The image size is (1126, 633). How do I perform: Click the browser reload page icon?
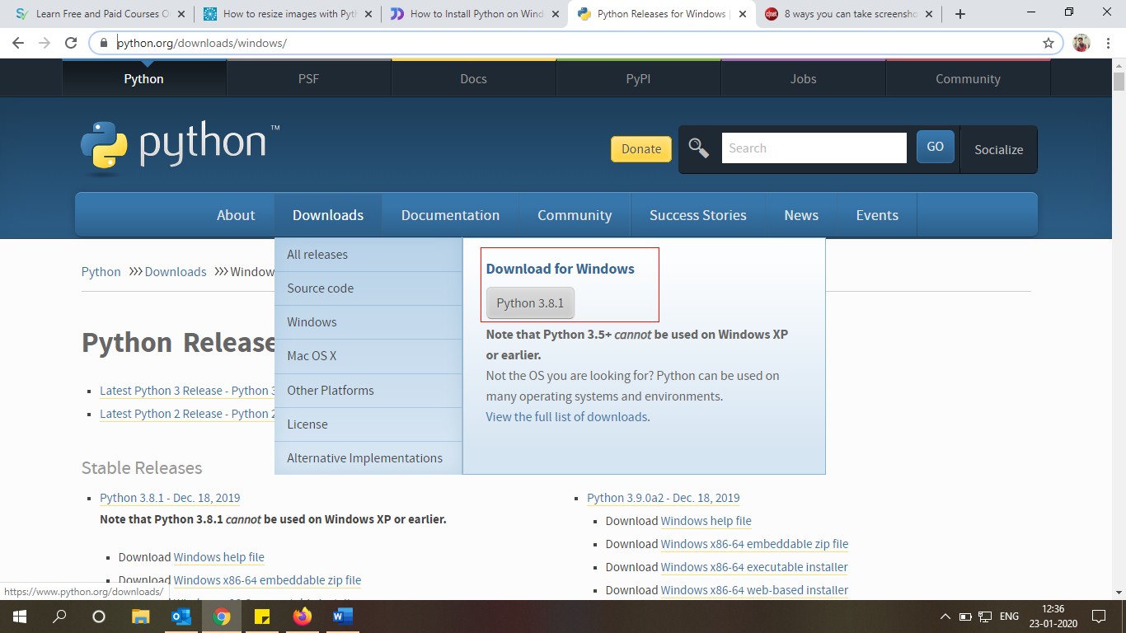(x=71, y=43)
